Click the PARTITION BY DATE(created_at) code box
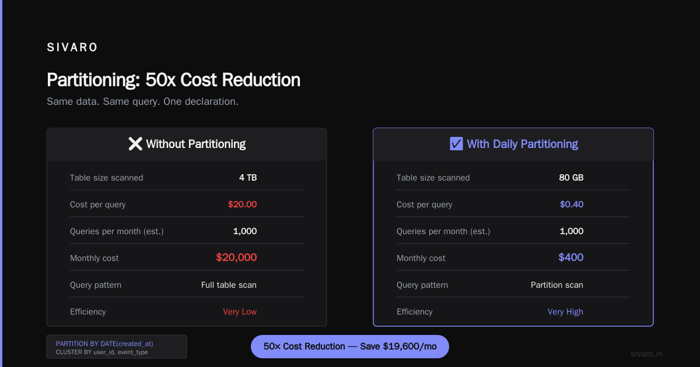This screenshot has height=367, width=700. [117, 347]
